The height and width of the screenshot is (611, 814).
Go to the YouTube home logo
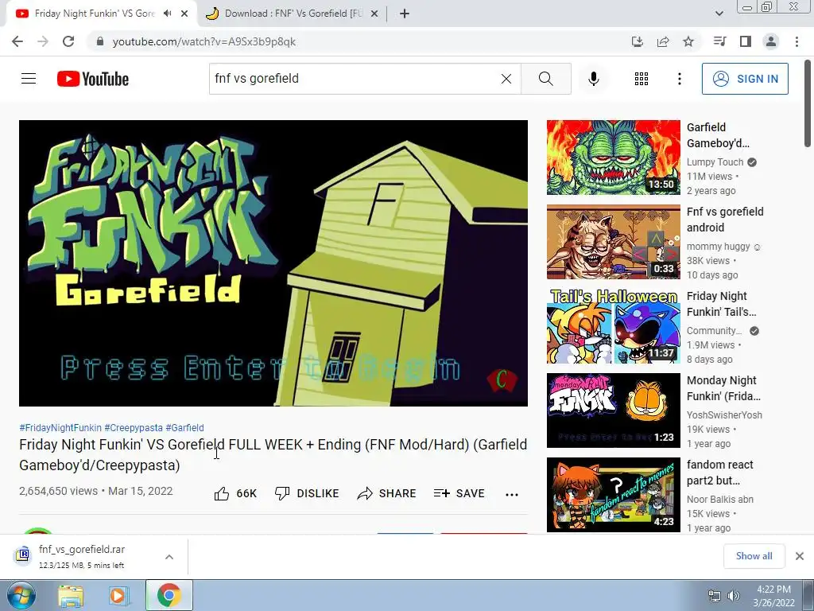[x=93, y=79]
